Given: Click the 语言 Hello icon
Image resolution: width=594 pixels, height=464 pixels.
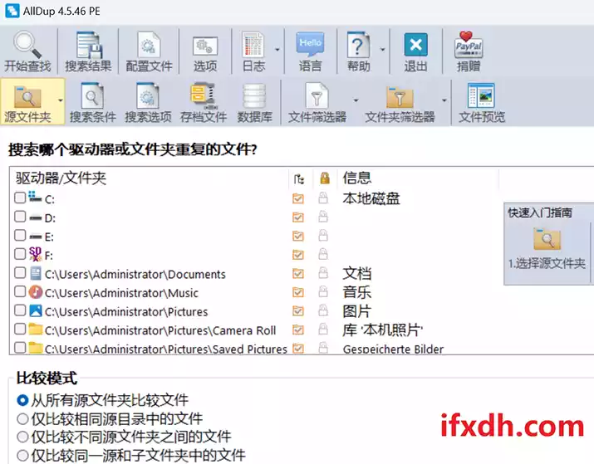Looking at the screenshot, I should (310, 46).
